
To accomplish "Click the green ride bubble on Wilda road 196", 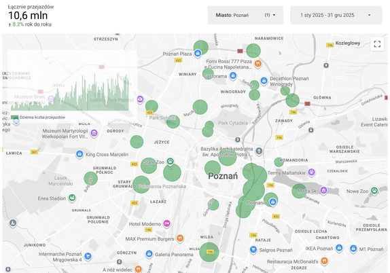I will (209, 252).
